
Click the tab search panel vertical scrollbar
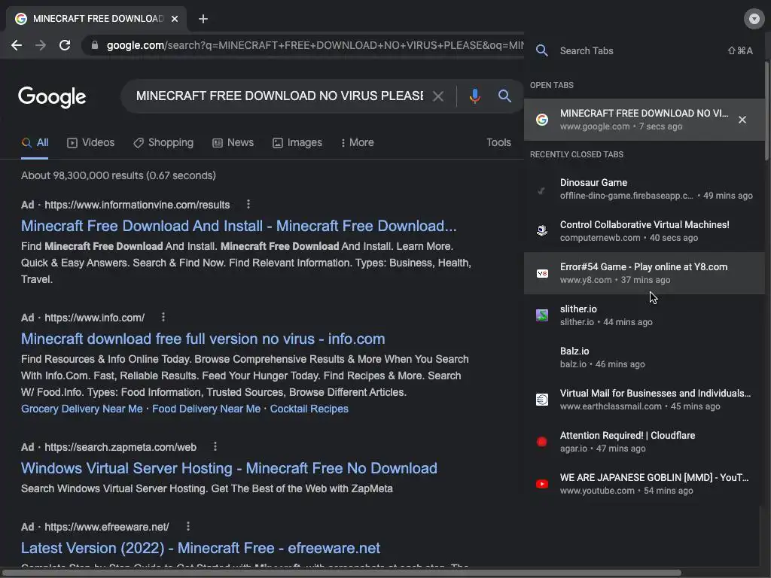click(x=767, y=111)
